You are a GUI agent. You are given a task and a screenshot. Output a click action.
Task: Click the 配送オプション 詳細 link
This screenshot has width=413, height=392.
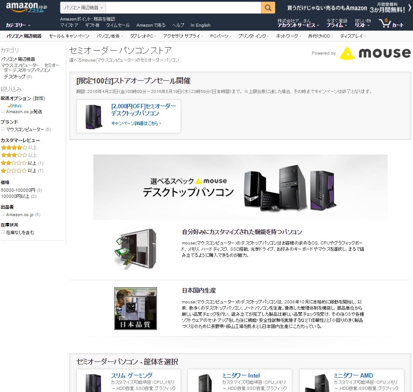[x=39, y=98]
